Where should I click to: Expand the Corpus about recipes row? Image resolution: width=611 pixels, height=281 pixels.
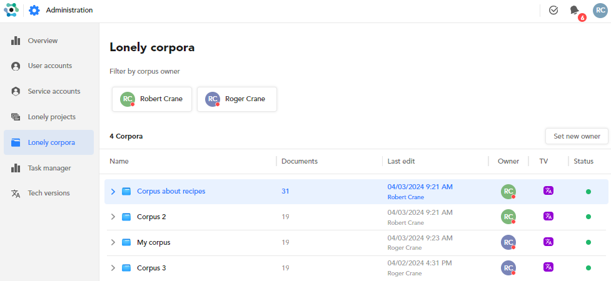click(113, 192)
